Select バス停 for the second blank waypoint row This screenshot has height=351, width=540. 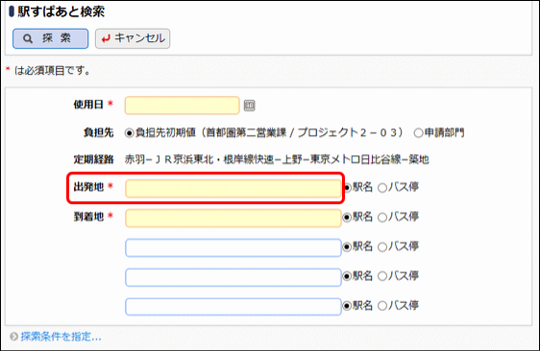point(382,277)
